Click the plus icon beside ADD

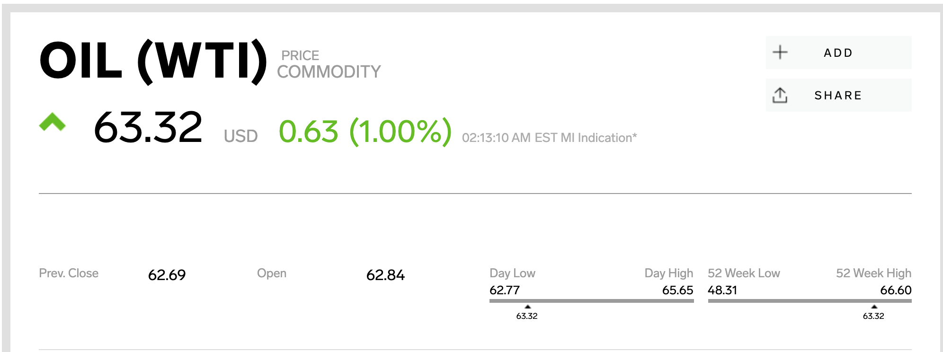[780, 52]
